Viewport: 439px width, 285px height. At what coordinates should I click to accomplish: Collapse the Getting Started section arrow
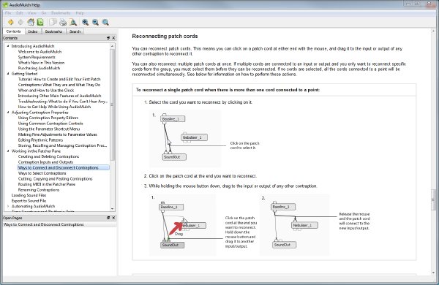[x=8, y=74]
